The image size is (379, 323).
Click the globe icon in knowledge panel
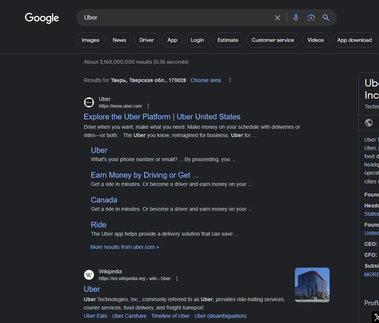(368, 123)
